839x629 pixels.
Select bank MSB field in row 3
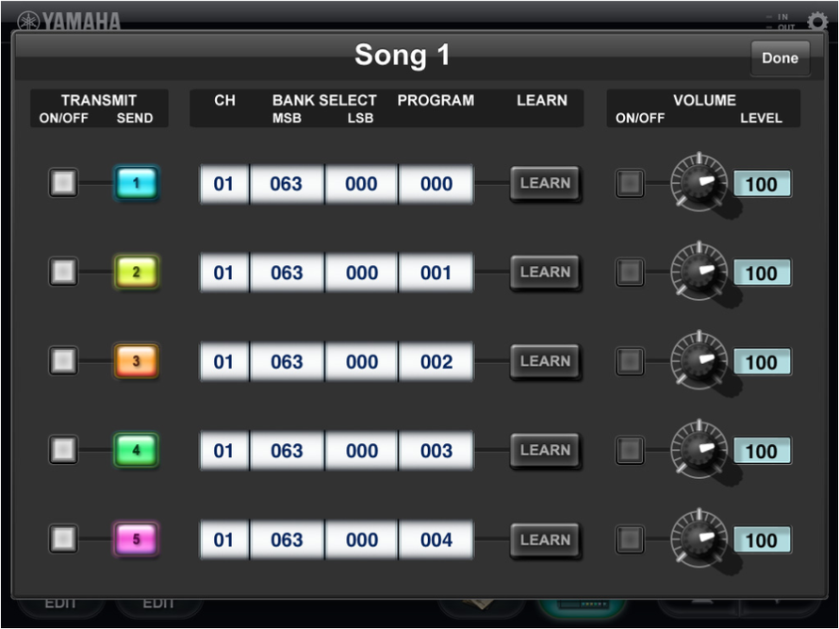point(287,361)
